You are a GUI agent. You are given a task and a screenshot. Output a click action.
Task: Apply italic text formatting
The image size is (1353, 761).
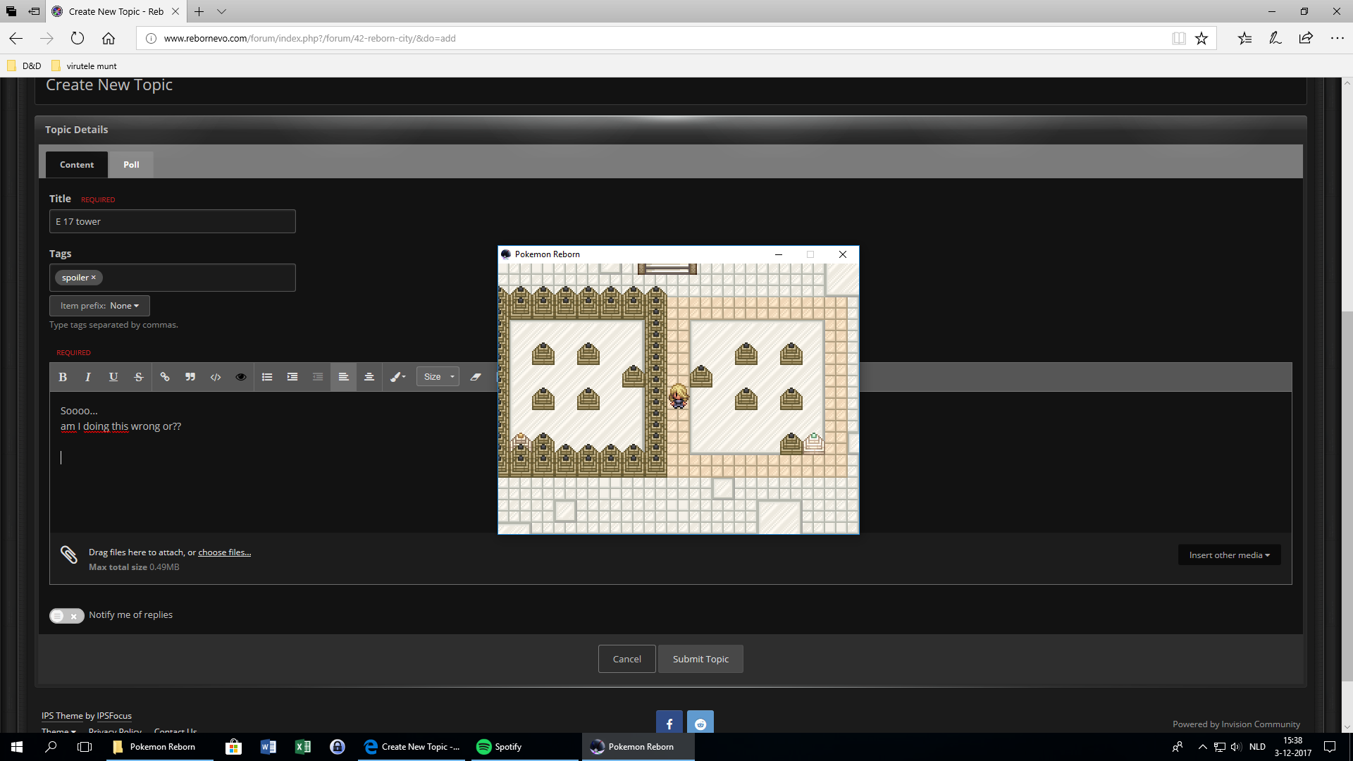(88, 377)
